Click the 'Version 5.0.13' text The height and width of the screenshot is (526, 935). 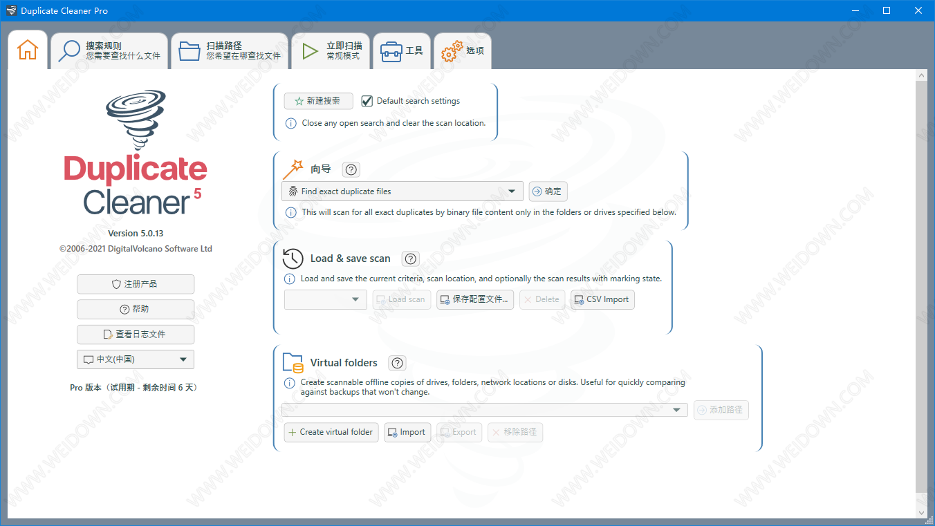(x=136, y=233)
